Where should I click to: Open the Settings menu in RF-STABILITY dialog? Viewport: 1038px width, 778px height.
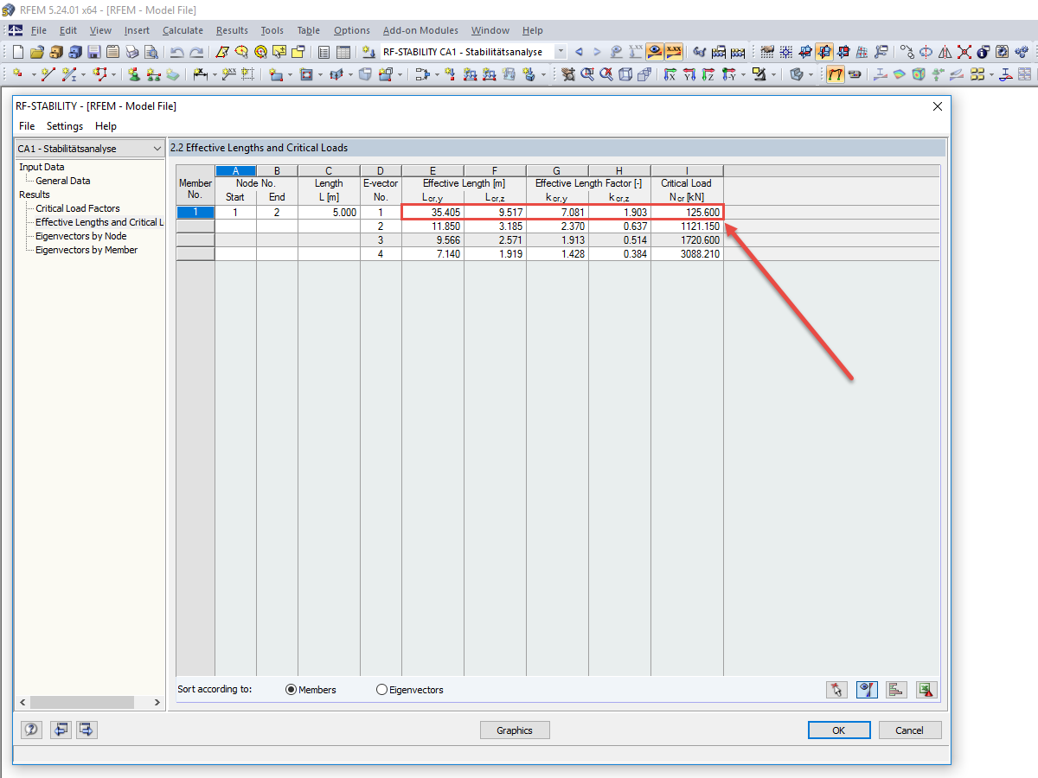point(65,126)
